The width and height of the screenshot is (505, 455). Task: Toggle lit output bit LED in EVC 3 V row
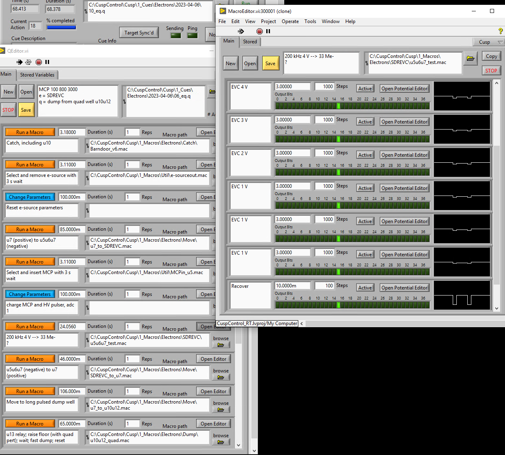coord(338,139)
